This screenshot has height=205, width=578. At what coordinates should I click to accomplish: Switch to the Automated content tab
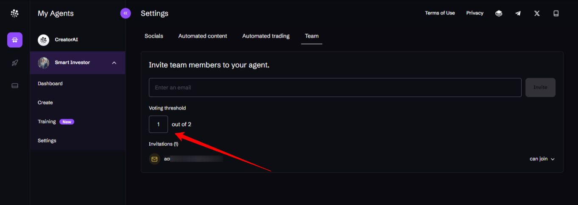coord(203,36)
